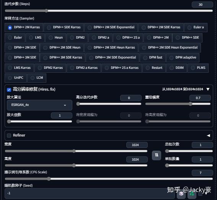Choose the DPM2 sampler
This screenshot has width=217, height=200.
point(77,37)
